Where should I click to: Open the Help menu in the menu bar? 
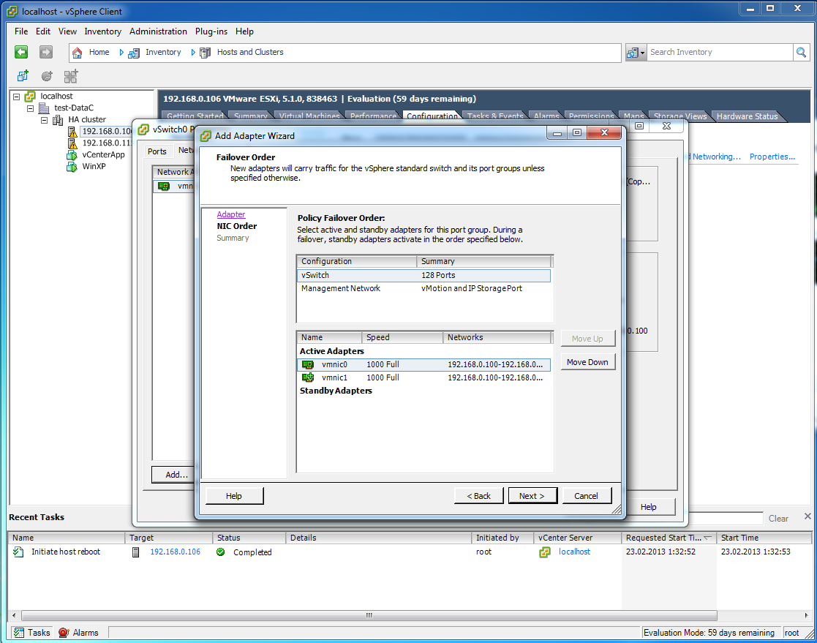click(244, 31)
